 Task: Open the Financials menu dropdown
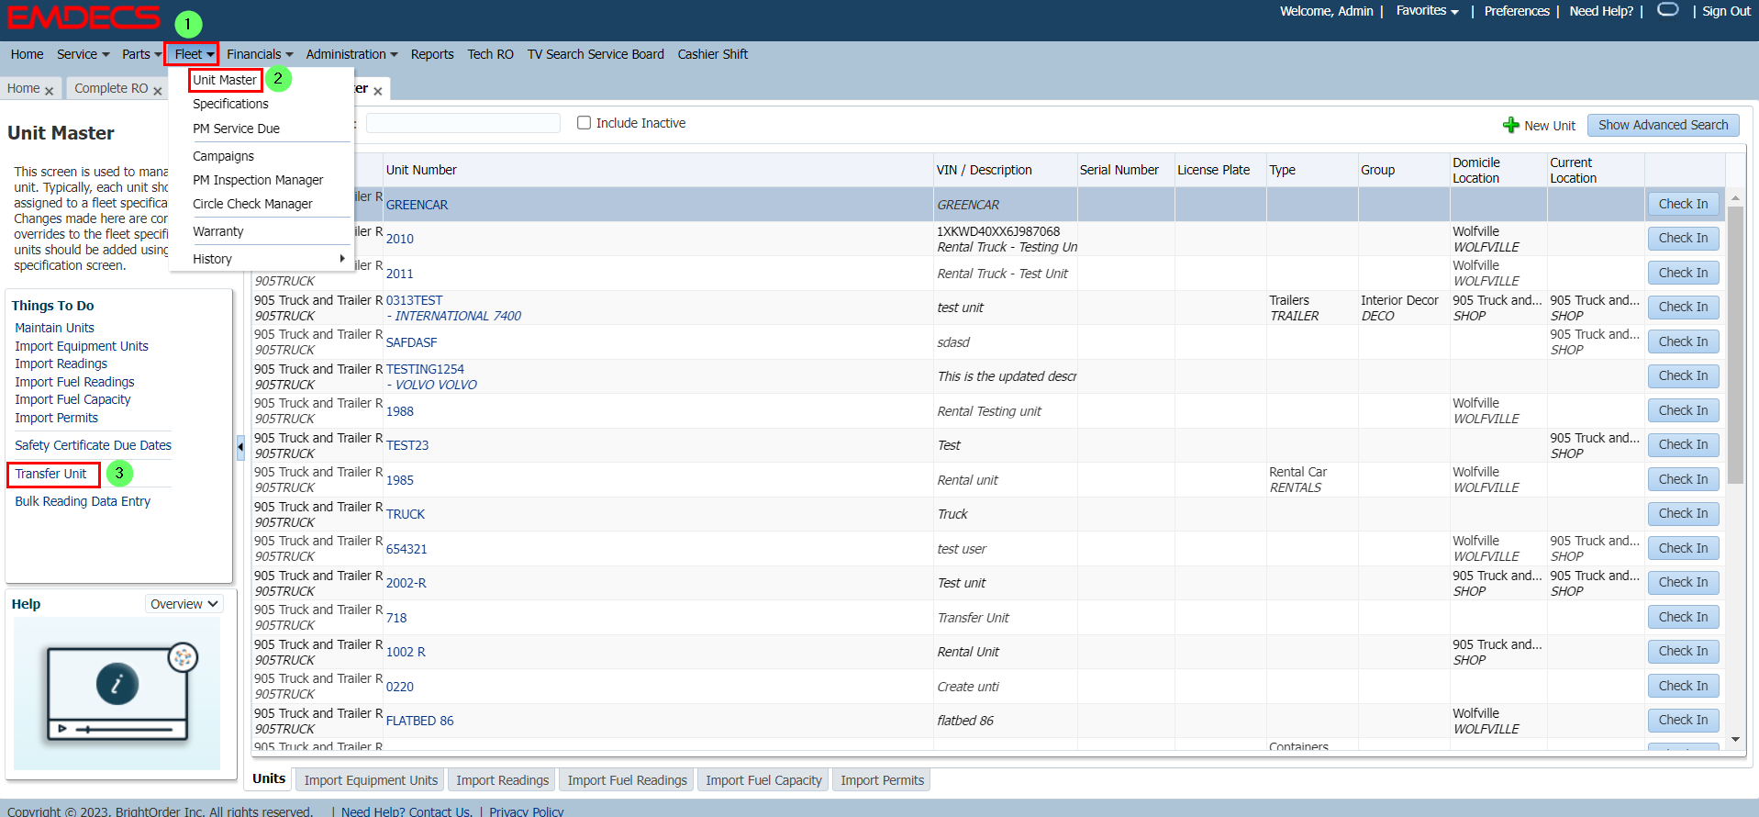260,54
